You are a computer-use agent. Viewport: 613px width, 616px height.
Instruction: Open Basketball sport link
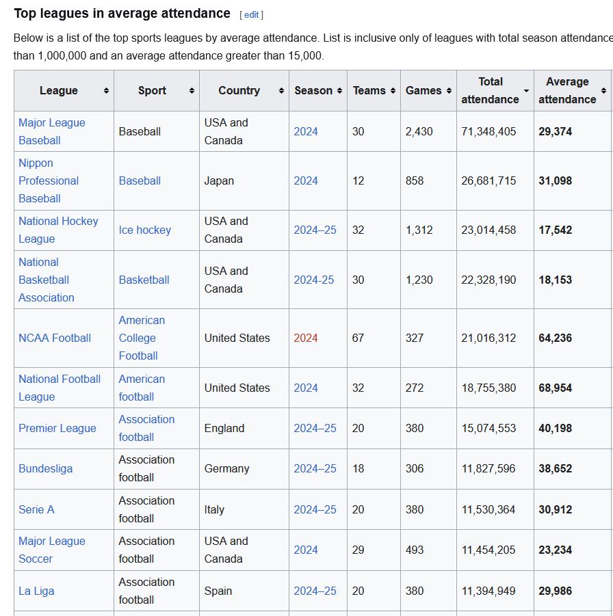pos(144,280)
